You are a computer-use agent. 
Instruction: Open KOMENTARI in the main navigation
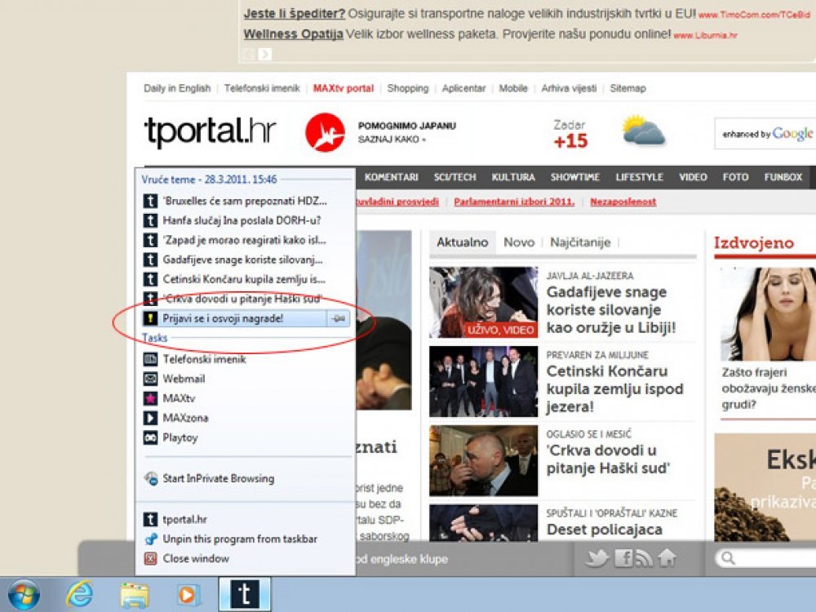(392, 177)
